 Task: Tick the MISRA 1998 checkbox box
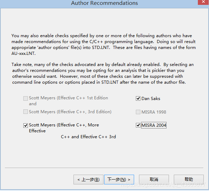(x=138, y=112)
